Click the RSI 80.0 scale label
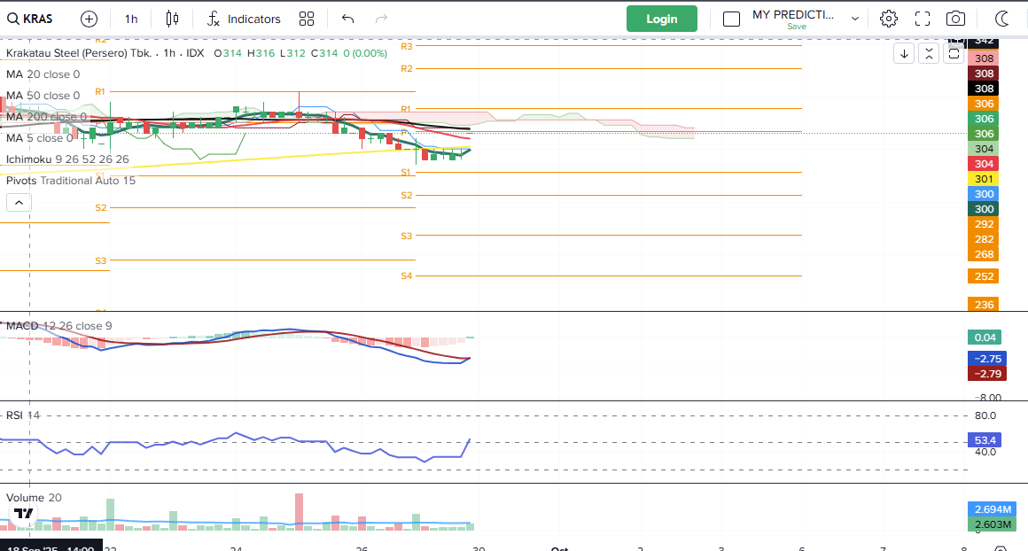Image resolution: width=1028 pixels, height=551 pixels. tap(985, 415)
